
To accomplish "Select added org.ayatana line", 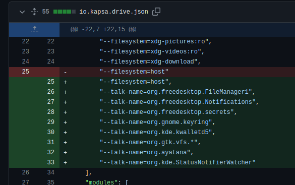I will pyautogui.click(x=146, y=152).
